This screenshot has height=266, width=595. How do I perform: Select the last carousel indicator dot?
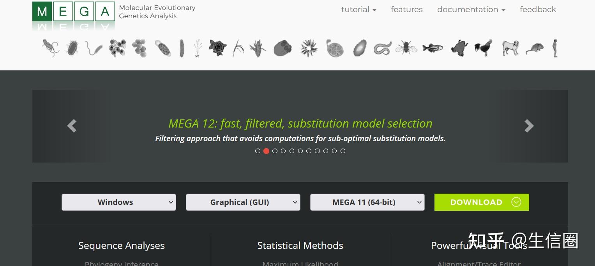click(x=343, y=151)
